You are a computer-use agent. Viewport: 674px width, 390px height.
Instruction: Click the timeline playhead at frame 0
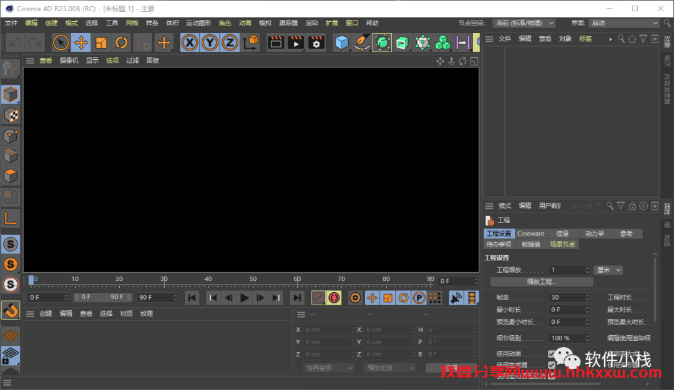(31, 280)
